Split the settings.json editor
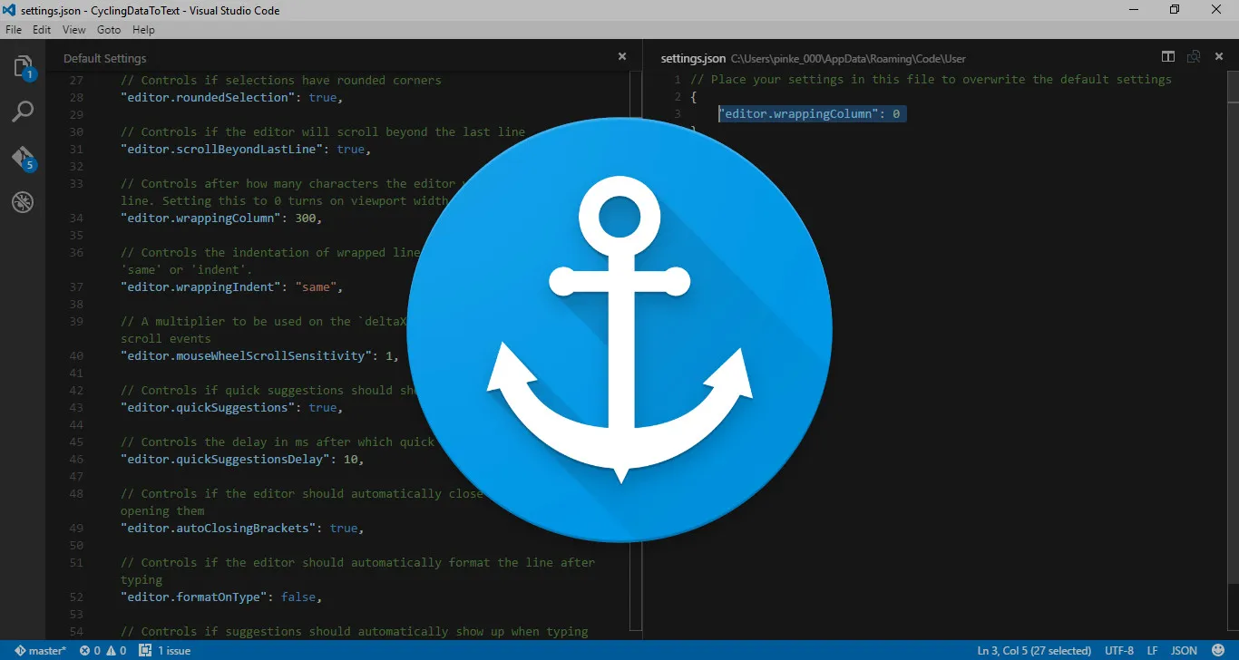This screenshot has width=1239, height=660. [1168, 57]
